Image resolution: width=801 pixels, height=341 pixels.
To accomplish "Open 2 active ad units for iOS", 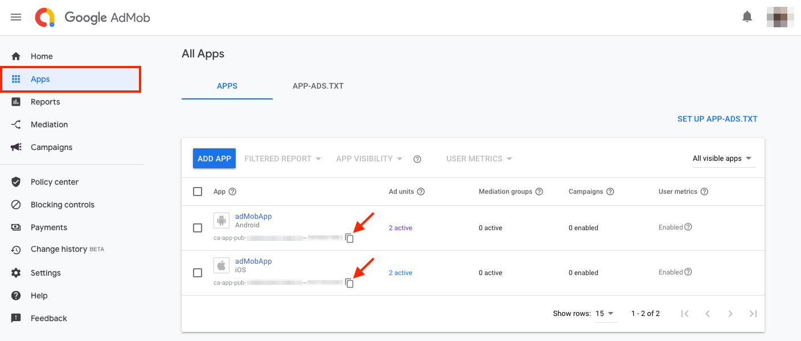I will point(400,273).
